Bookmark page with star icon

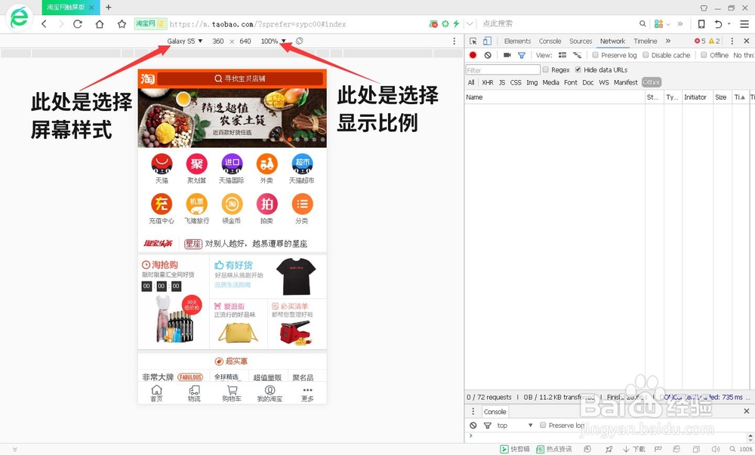tap(122, 23)
